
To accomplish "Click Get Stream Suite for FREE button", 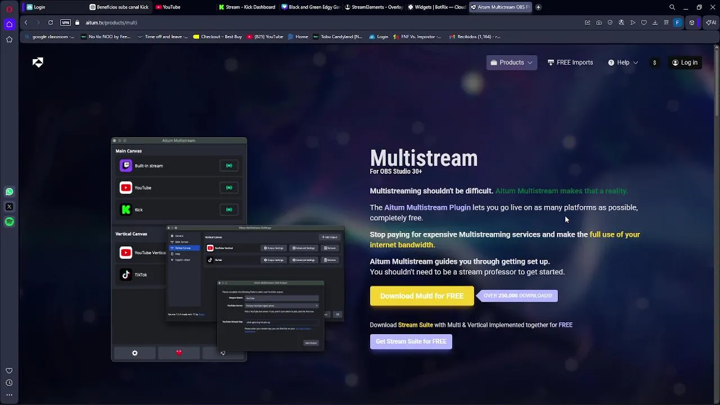I will pyautogui.click(x=411, y=341).
